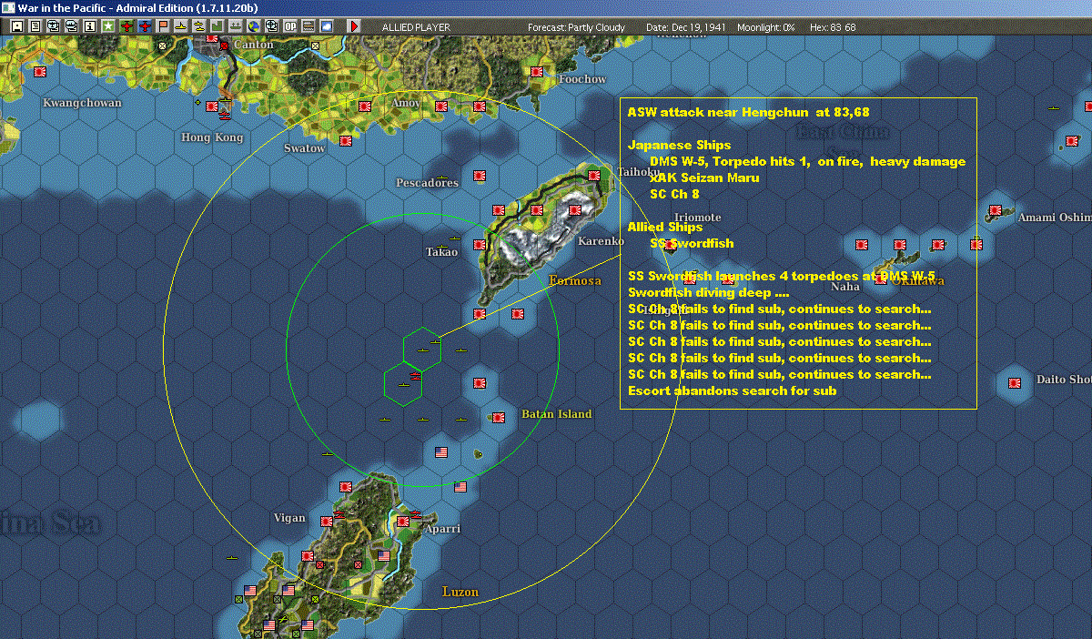Select the Japanese flag beside Vigan
The width and height of the screenshot is (1092, 639).
(327, 522)
